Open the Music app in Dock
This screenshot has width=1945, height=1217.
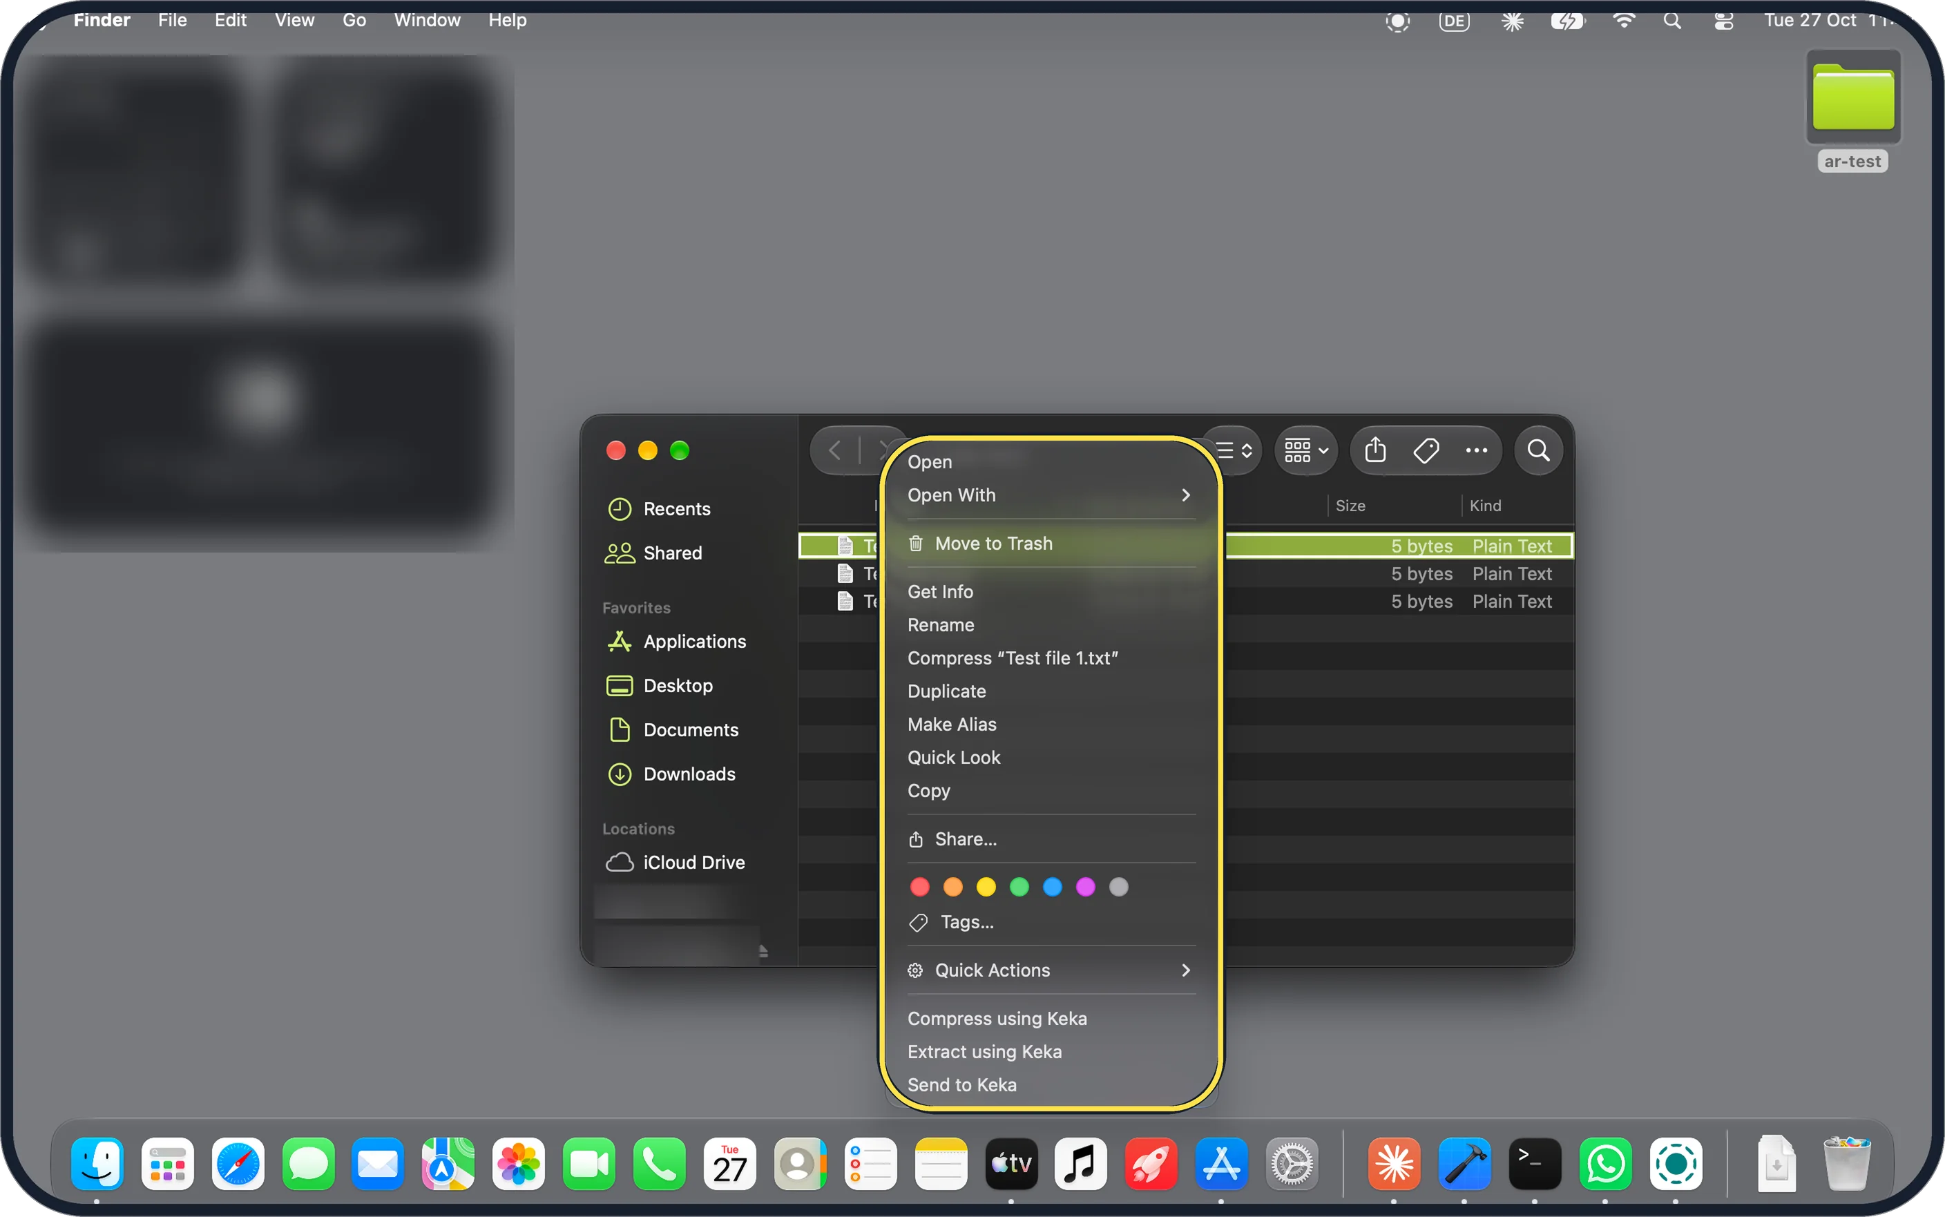[x=1081, y=1163]
